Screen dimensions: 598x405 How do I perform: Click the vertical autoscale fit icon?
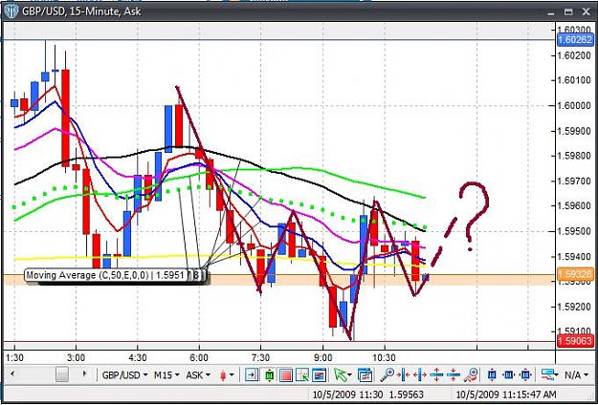point(492,375)
